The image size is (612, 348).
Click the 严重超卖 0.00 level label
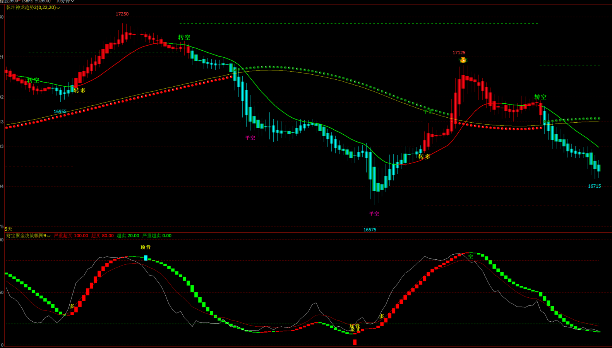point(157,236)
